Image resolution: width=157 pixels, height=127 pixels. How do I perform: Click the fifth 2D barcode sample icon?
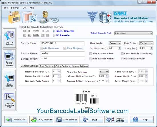point(48,35)
